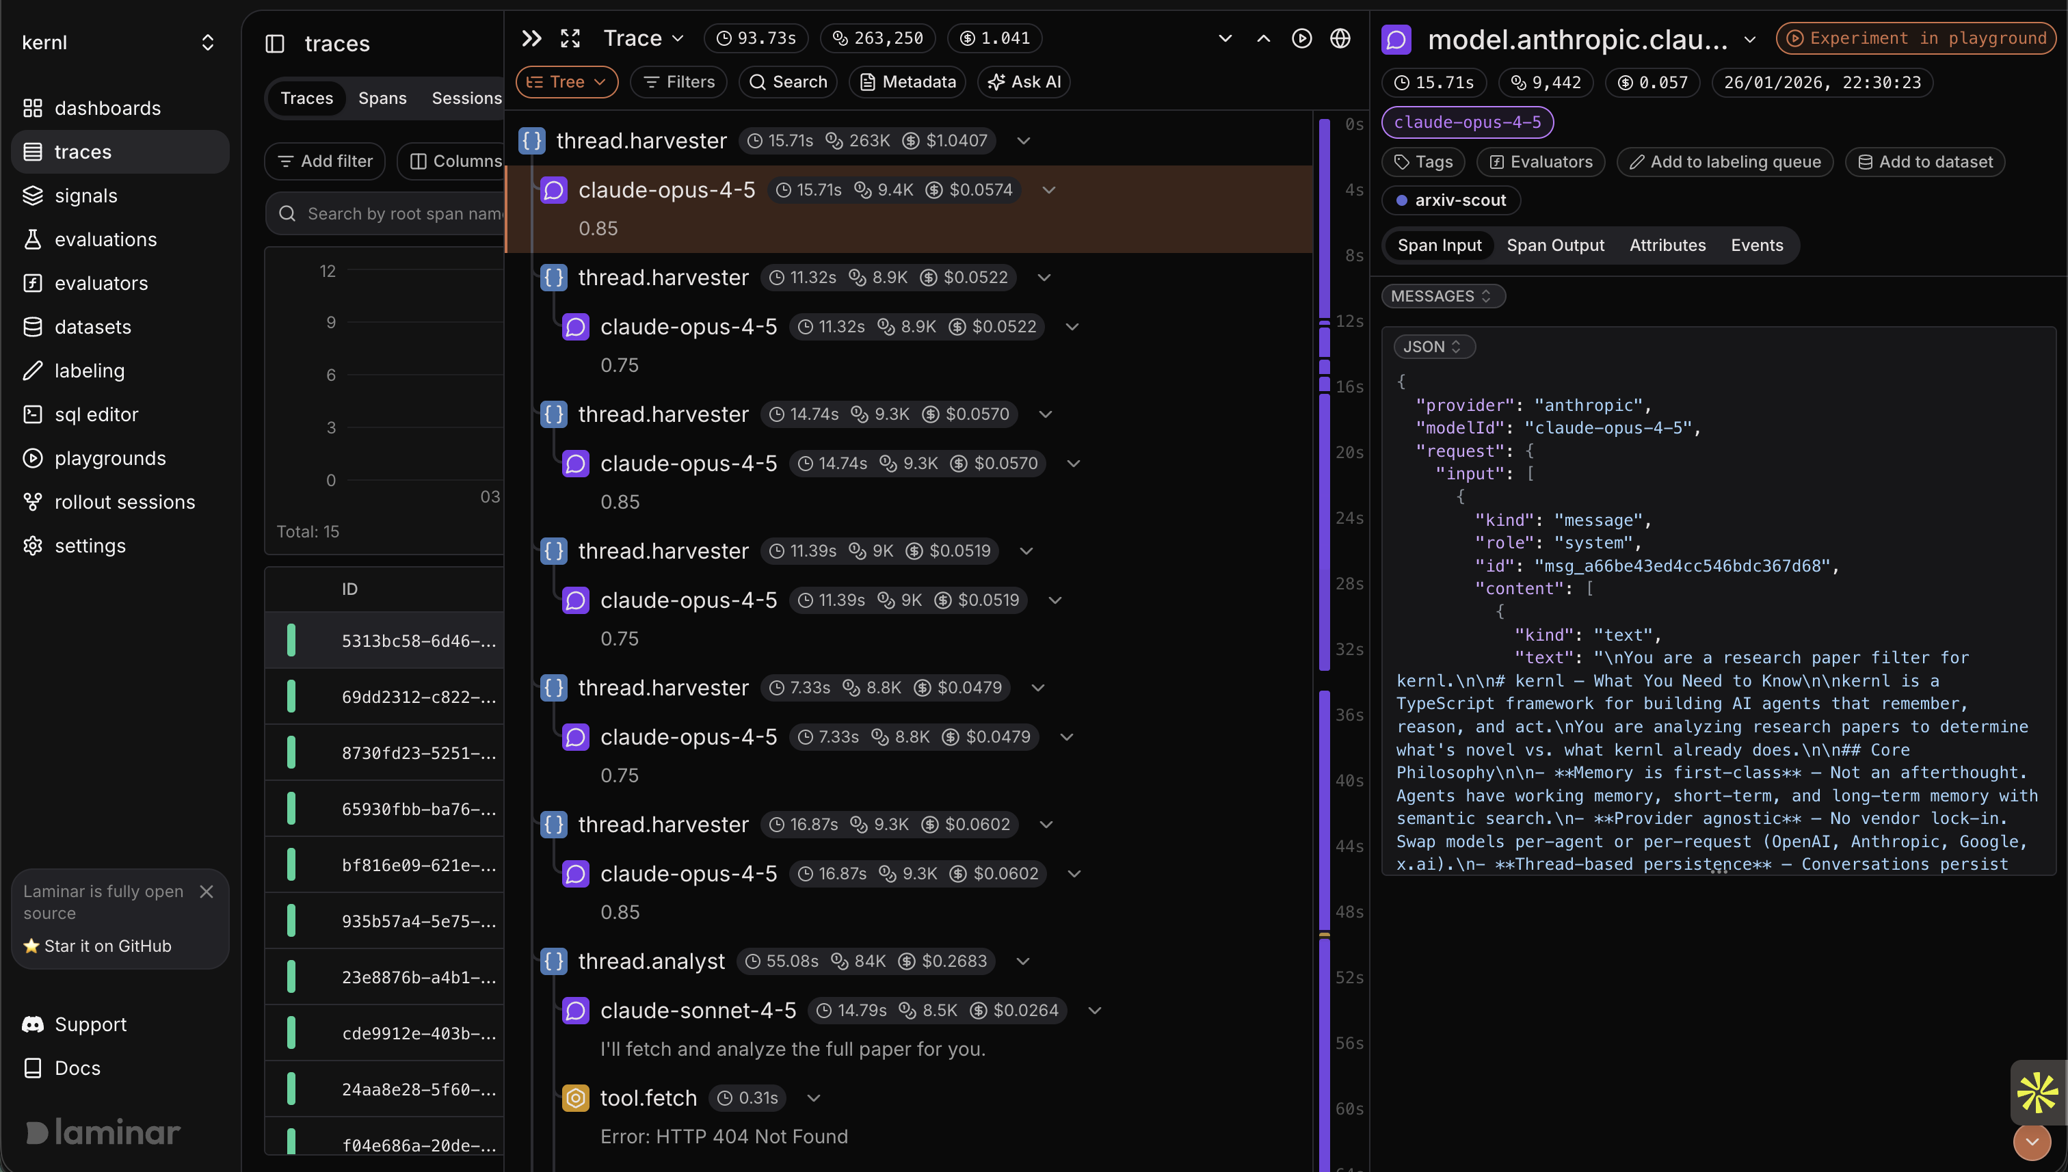The width and height of the screenshot is (2068, 1172).
Task: Switch to the Spans tab
Action: point(382,98)
